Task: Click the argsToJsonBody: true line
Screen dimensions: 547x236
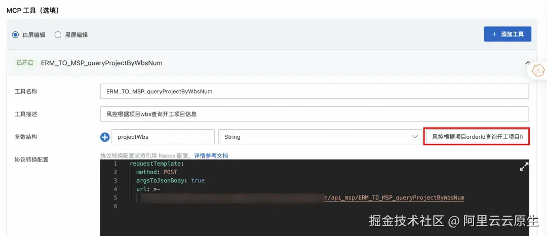Action: (170, 181)
